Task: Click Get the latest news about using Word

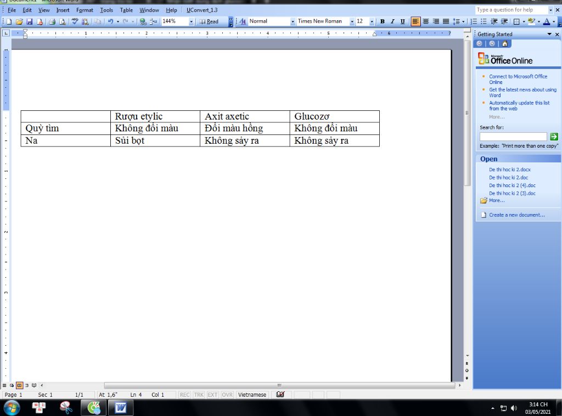Action: coord(522,92)
